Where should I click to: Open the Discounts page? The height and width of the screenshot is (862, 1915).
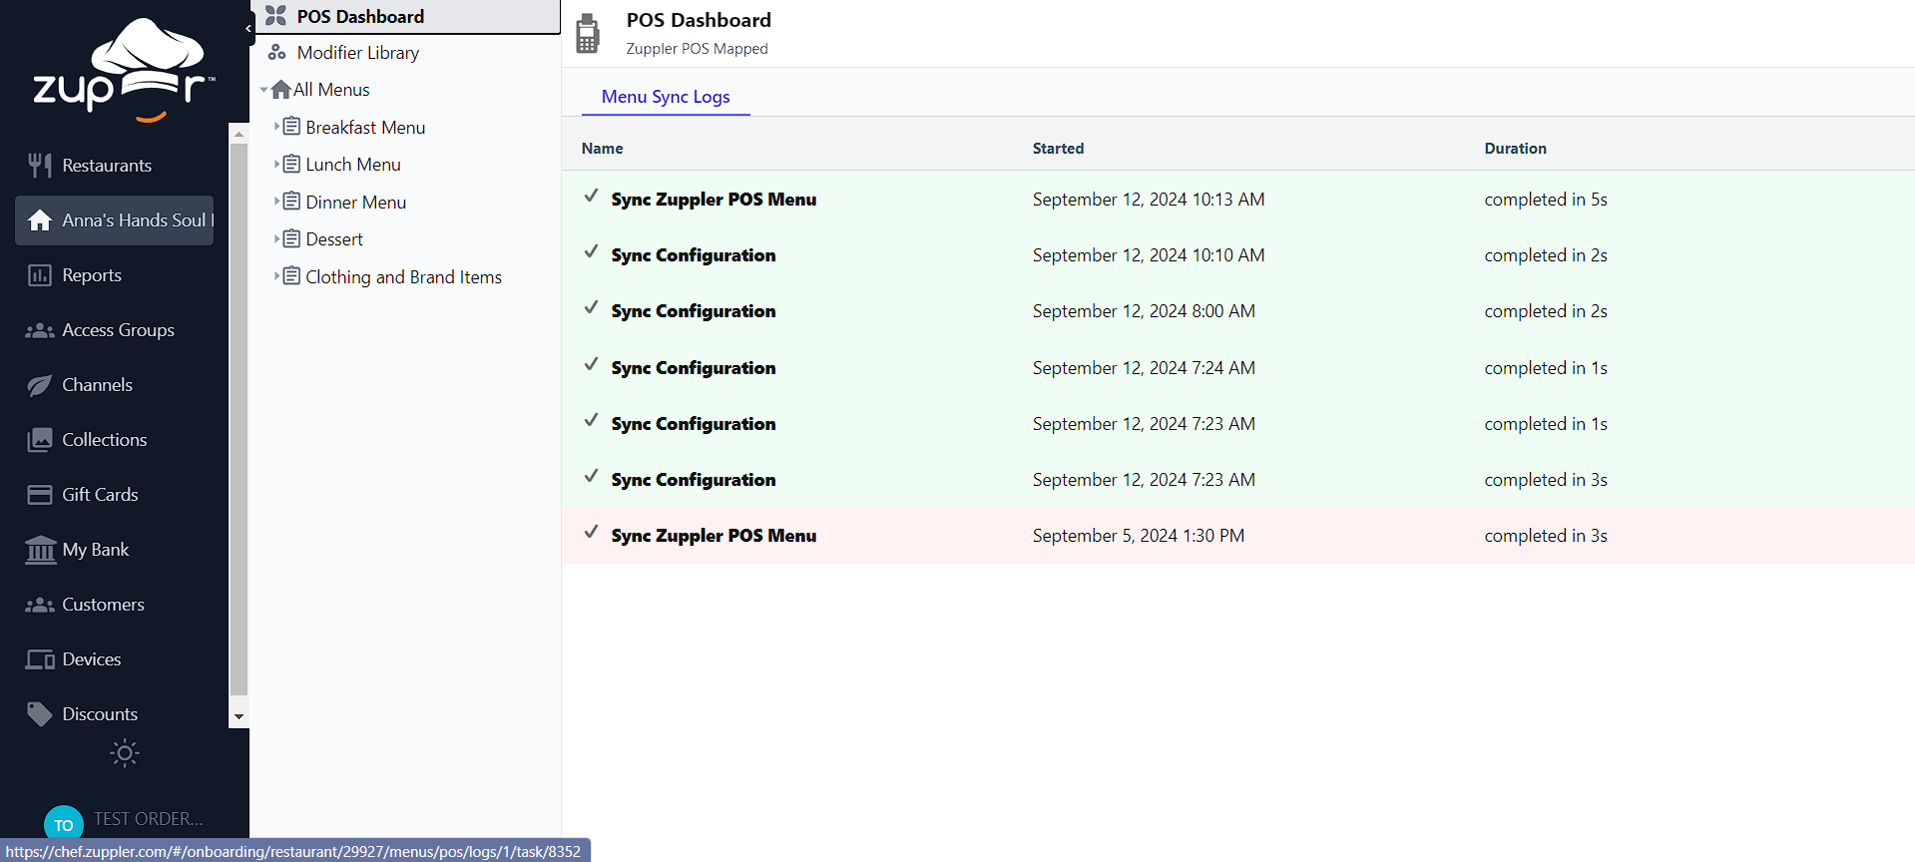100,714
